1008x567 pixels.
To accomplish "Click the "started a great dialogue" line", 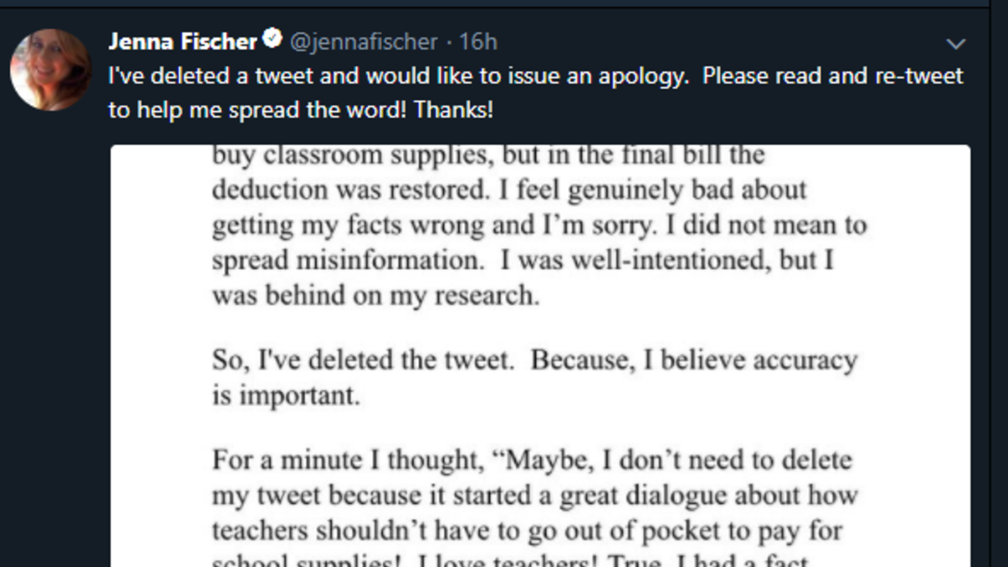I will click(x=534, y=496).
